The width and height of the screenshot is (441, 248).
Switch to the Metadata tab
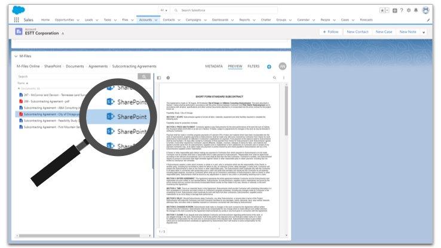point(213,66)
